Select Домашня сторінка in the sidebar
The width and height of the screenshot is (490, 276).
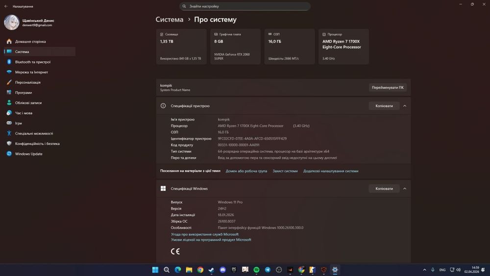[40, 42]
